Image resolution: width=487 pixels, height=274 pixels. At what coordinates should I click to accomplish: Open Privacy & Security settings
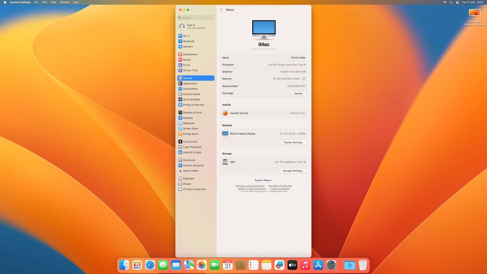(196, 105)
